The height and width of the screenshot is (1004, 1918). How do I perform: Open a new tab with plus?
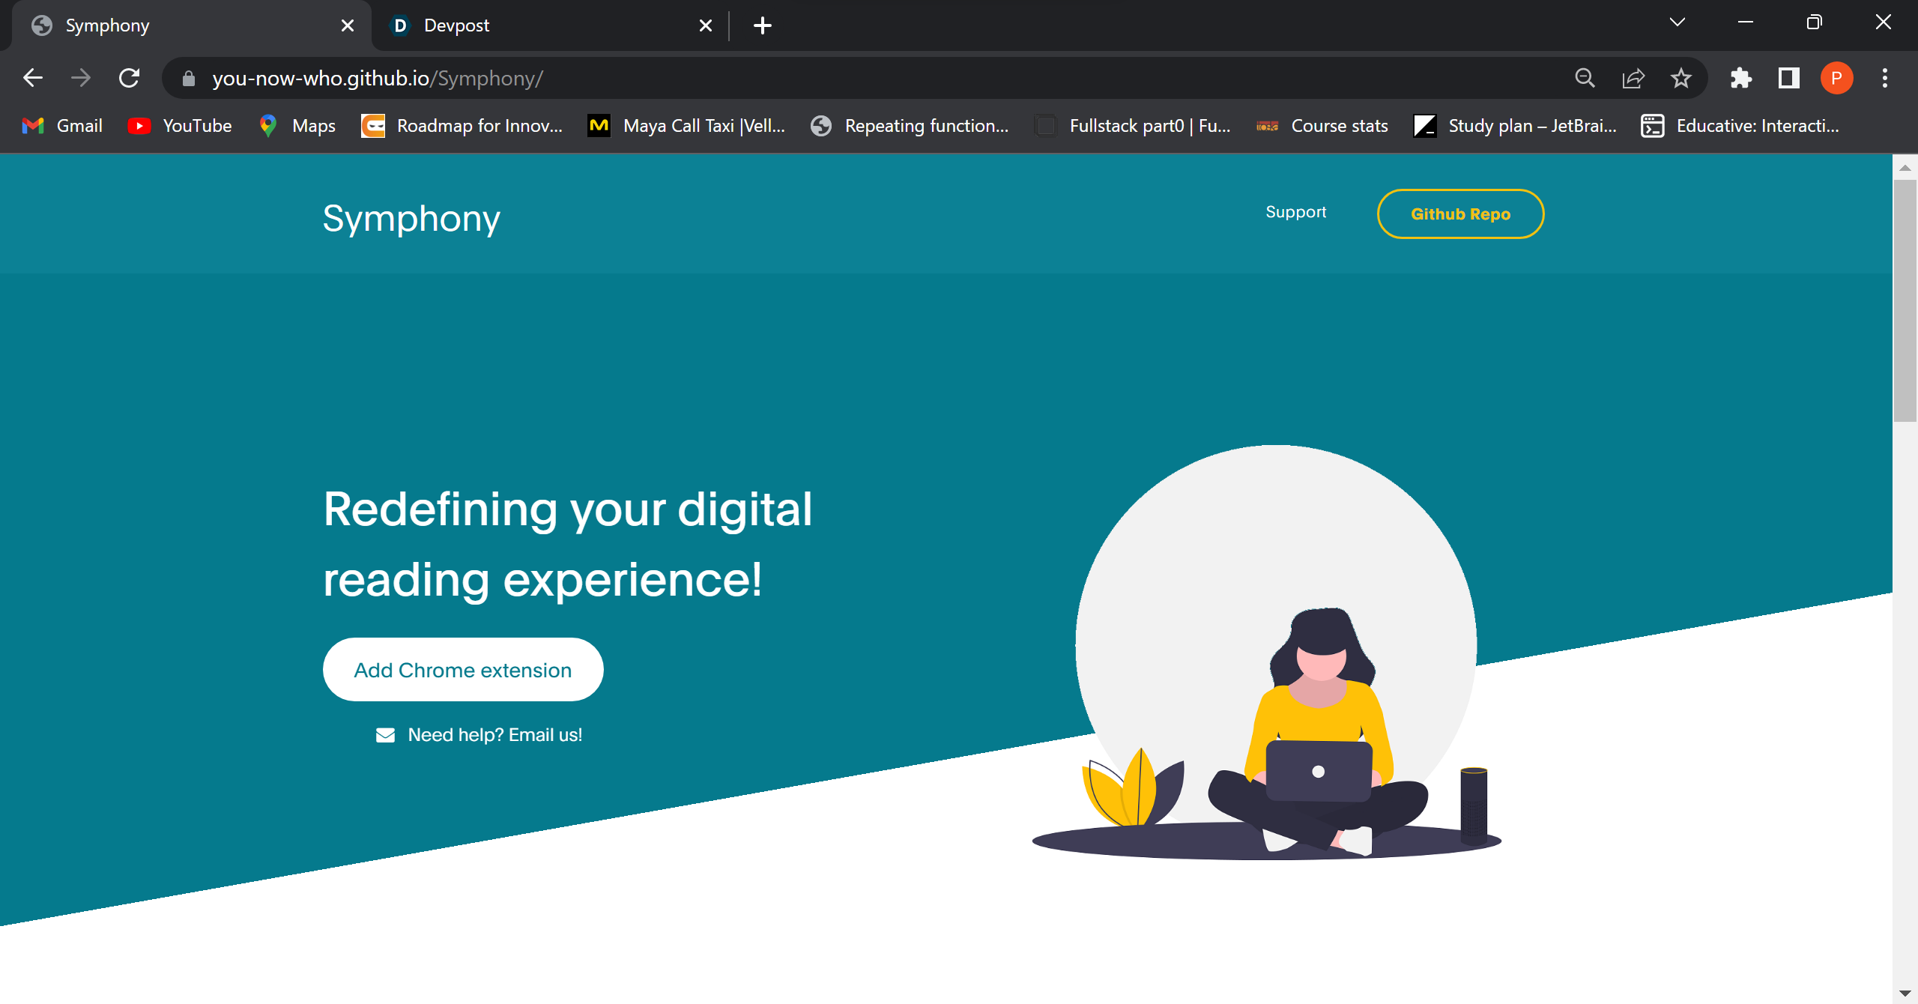762,25
